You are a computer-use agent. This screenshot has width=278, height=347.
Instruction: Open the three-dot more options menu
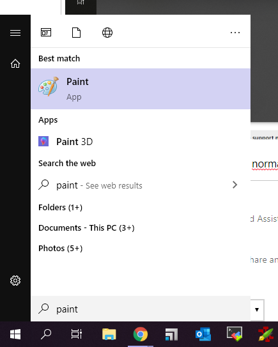point(235,33)
